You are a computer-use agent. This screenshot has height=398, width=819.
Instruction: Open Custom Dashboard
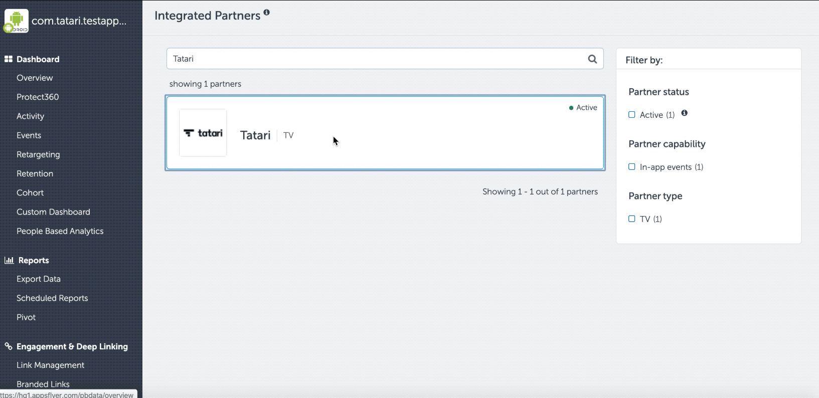pyautogui.click(x=53, y=212)
